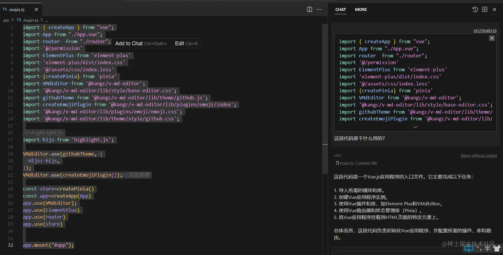Click chat answer item 5 about HTML mounting
The height and width of the screenshot is (255, 503).
(388, 217)
